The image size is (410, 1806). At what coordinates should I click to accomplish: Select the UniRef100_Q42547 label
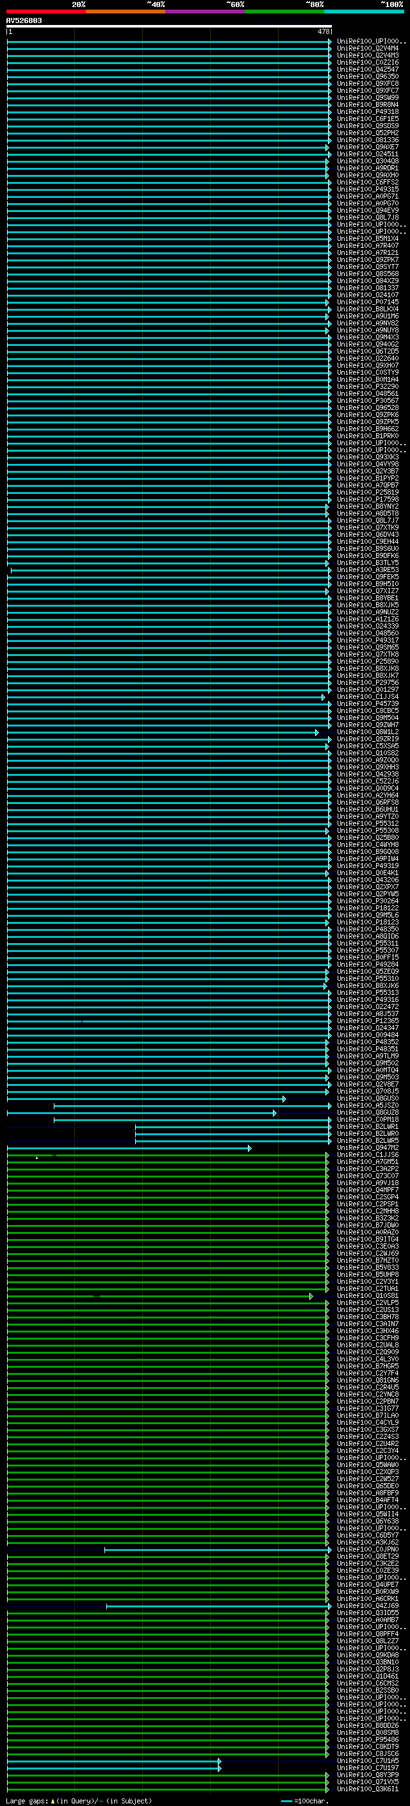[x=367, y=69]
